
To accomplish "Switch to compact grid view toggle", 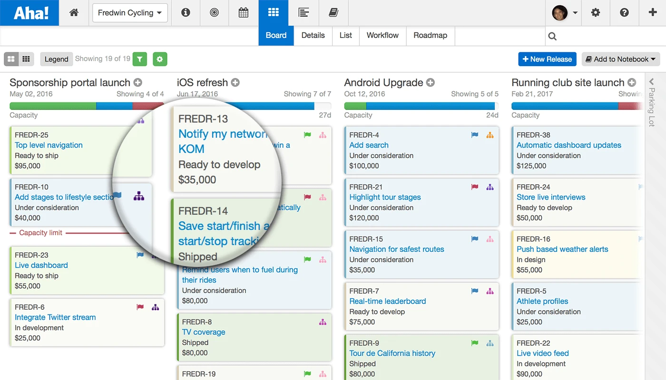I will click(26, 59).
